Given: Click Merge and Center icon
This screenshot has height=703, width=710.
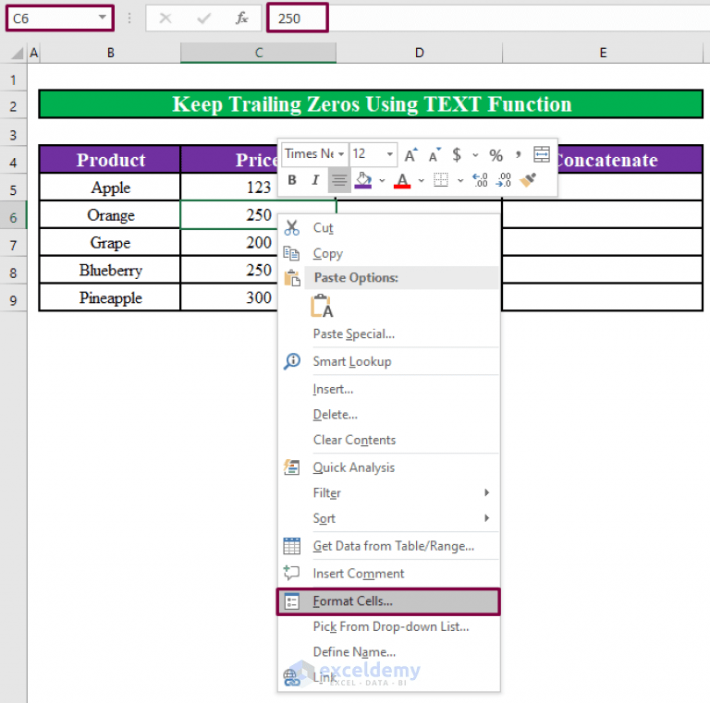Looking at the screenshot, I should pos(542,154).
